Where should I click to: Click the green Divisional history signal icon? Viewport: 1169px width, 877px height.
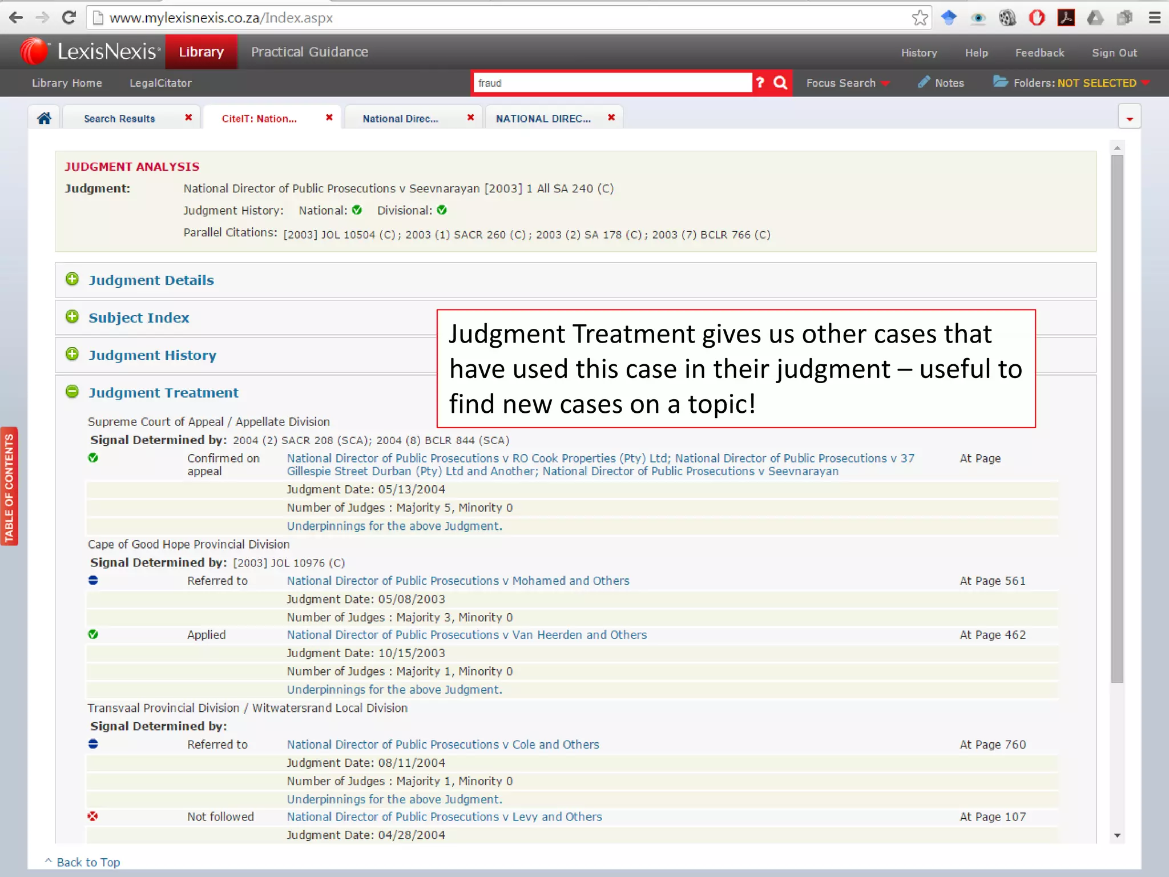coord(442,210)
